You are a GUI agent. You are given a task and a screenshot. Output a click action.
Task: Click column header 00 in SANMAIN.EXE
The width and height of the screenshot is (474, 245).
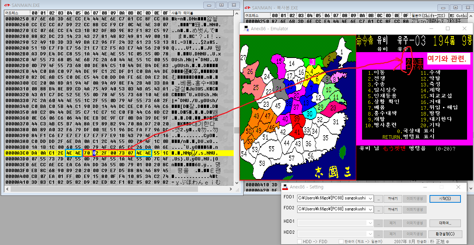tap(34, 12)
